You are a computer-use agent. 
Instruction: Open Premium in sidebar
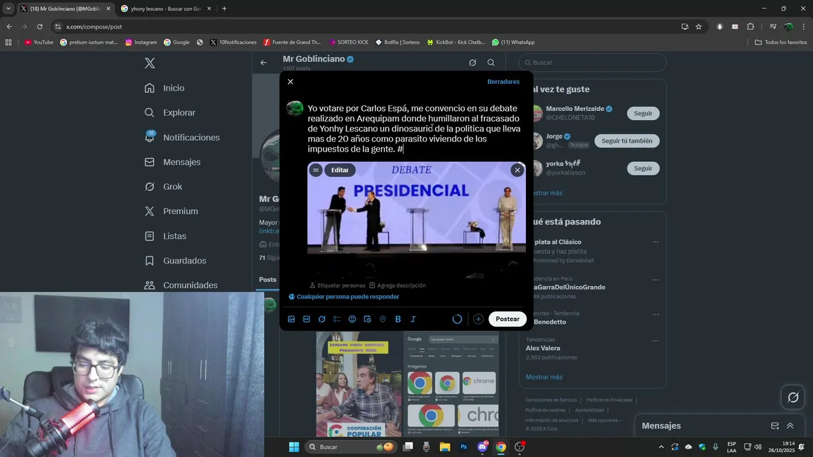[x=171, y=211]
